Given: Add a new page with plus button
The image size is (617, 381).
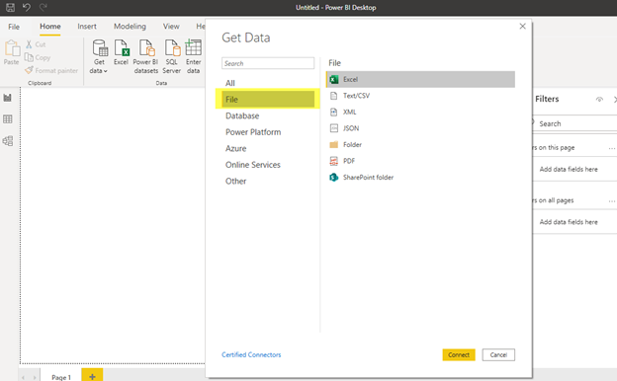Looking at the screenshot, I should coord(92,376).
